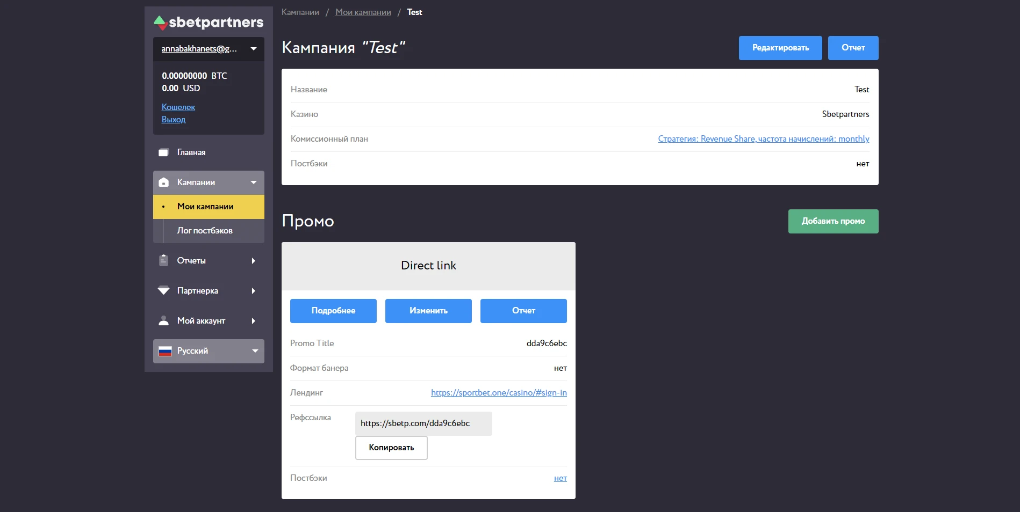Click the Формат банера label
The image size is (1020, 512).
[319, 368]
